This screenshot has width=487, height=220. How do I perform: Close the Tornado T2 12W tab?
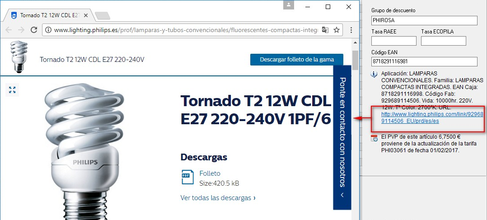tap(86, 15)
